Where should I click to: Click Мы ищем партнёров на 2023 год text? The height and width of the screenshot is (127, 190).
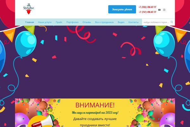click(x=95, y=113)
